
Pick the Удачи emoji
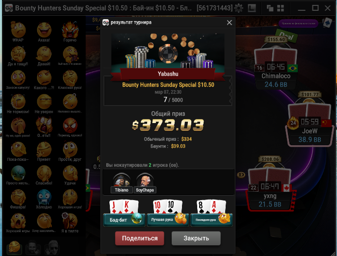[70, 175]
